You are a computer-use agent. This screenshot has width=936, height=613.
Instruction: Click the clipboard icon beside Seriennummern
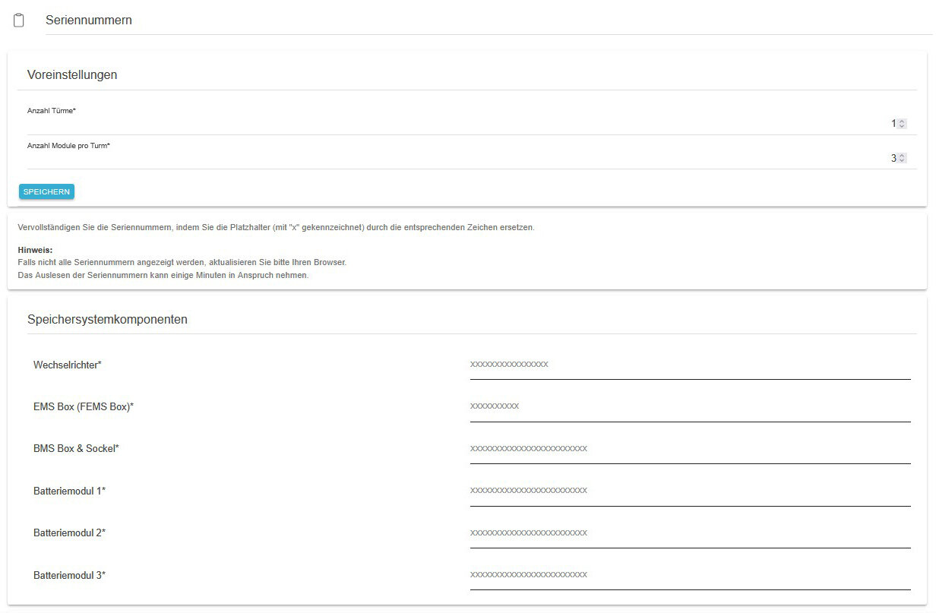click(x=19, y=21)
